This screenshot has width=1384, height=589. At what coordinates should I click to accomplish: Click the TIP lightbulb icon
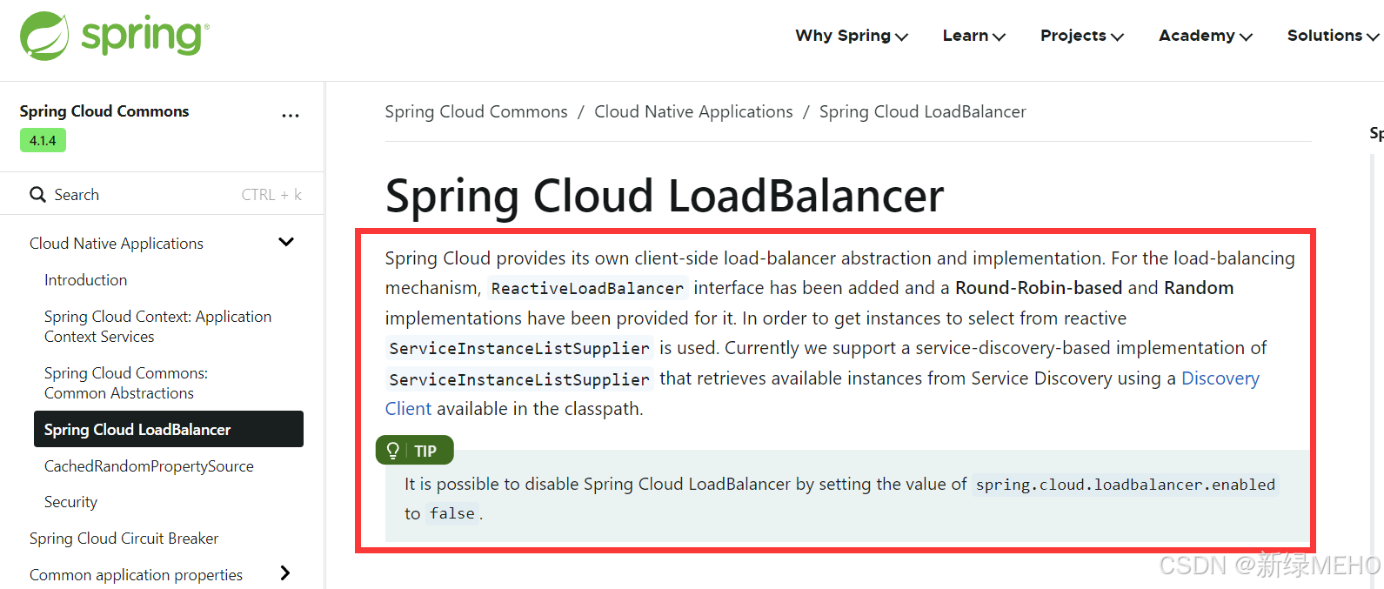[393, 451]
